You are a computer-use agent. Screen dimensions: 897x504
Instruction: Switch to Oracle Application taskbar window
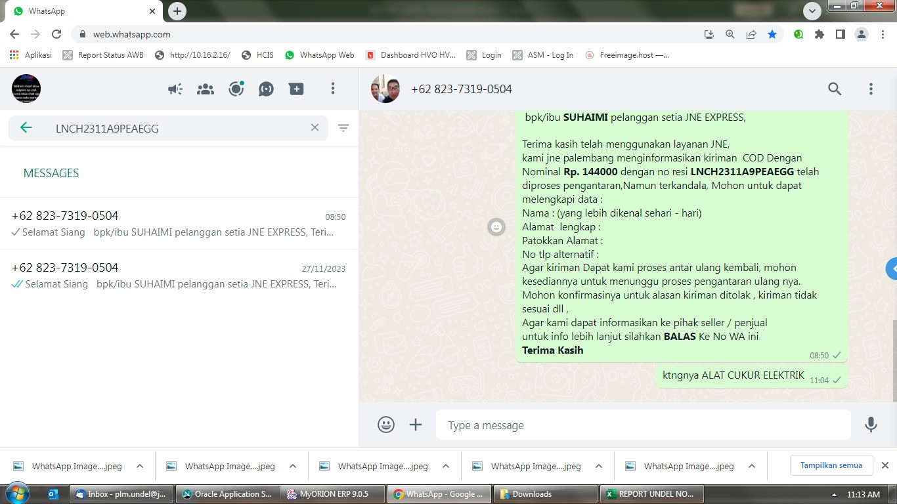(227, 494)
